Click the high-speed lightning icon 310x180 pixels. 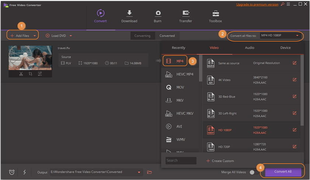[x=25, y=172]
